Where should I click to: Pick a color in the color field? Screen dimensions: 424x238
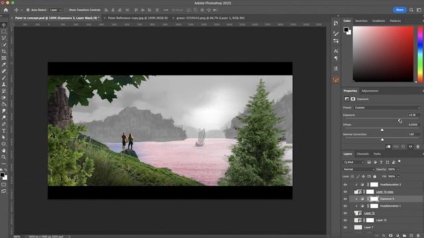pos(383,54)
